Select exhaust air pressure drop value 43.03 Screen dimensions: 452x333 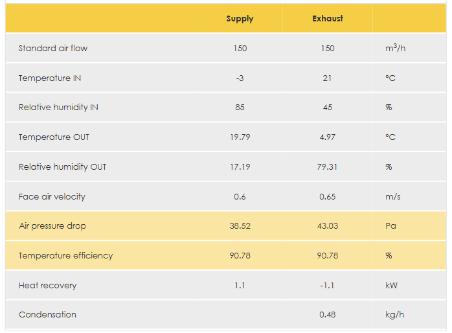(x=327, y=226)
